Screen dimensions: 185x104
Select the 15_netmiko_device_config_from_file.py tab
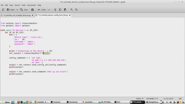coord(53,15)
